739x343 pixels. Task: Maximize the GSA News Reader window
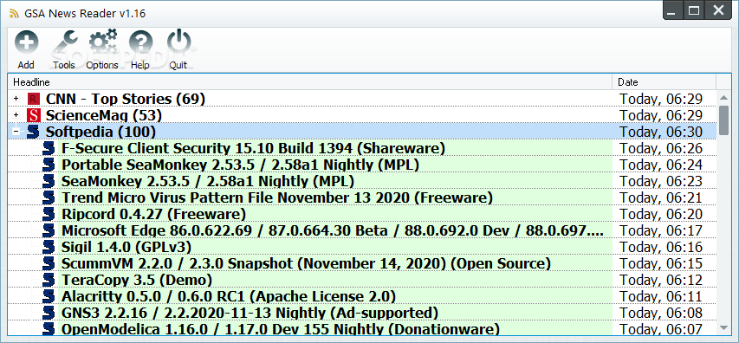click(694, 10)
